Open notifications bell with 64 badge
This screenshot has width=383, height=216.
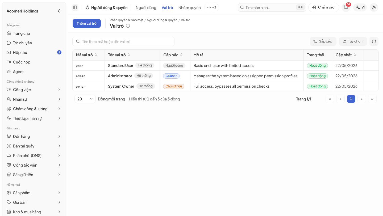pos(346,7)
